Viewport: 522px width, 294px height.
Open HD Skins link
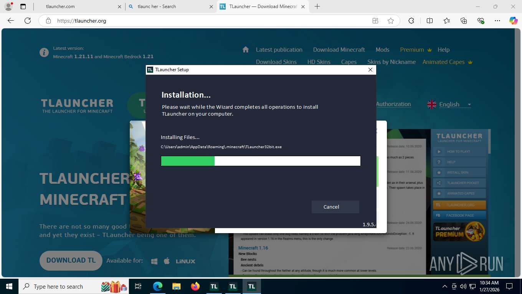pyautogui.click(x=319, y=62)
